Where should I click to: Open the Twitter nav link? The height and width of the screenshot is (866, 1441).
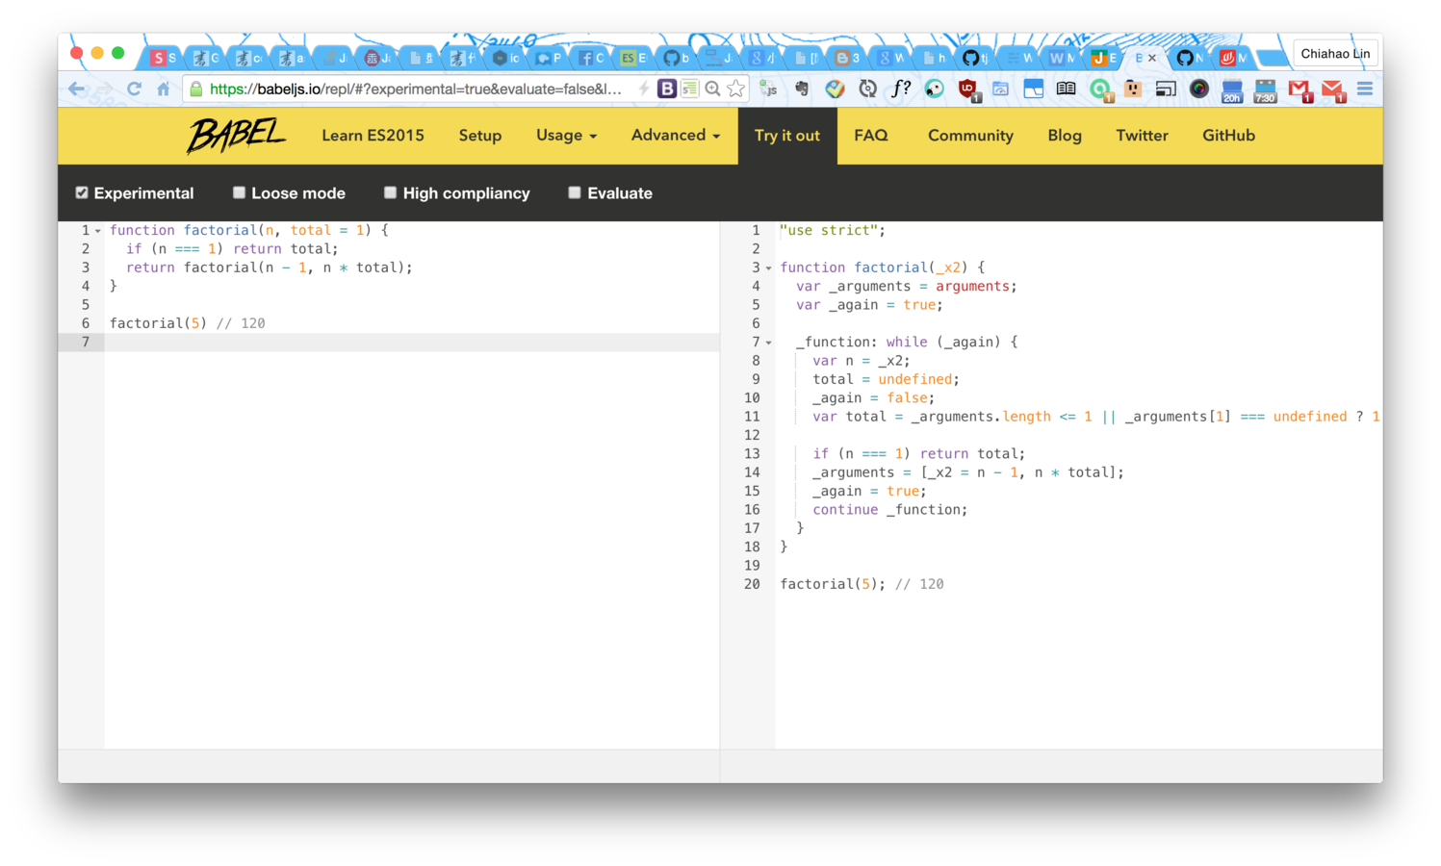1142,136
